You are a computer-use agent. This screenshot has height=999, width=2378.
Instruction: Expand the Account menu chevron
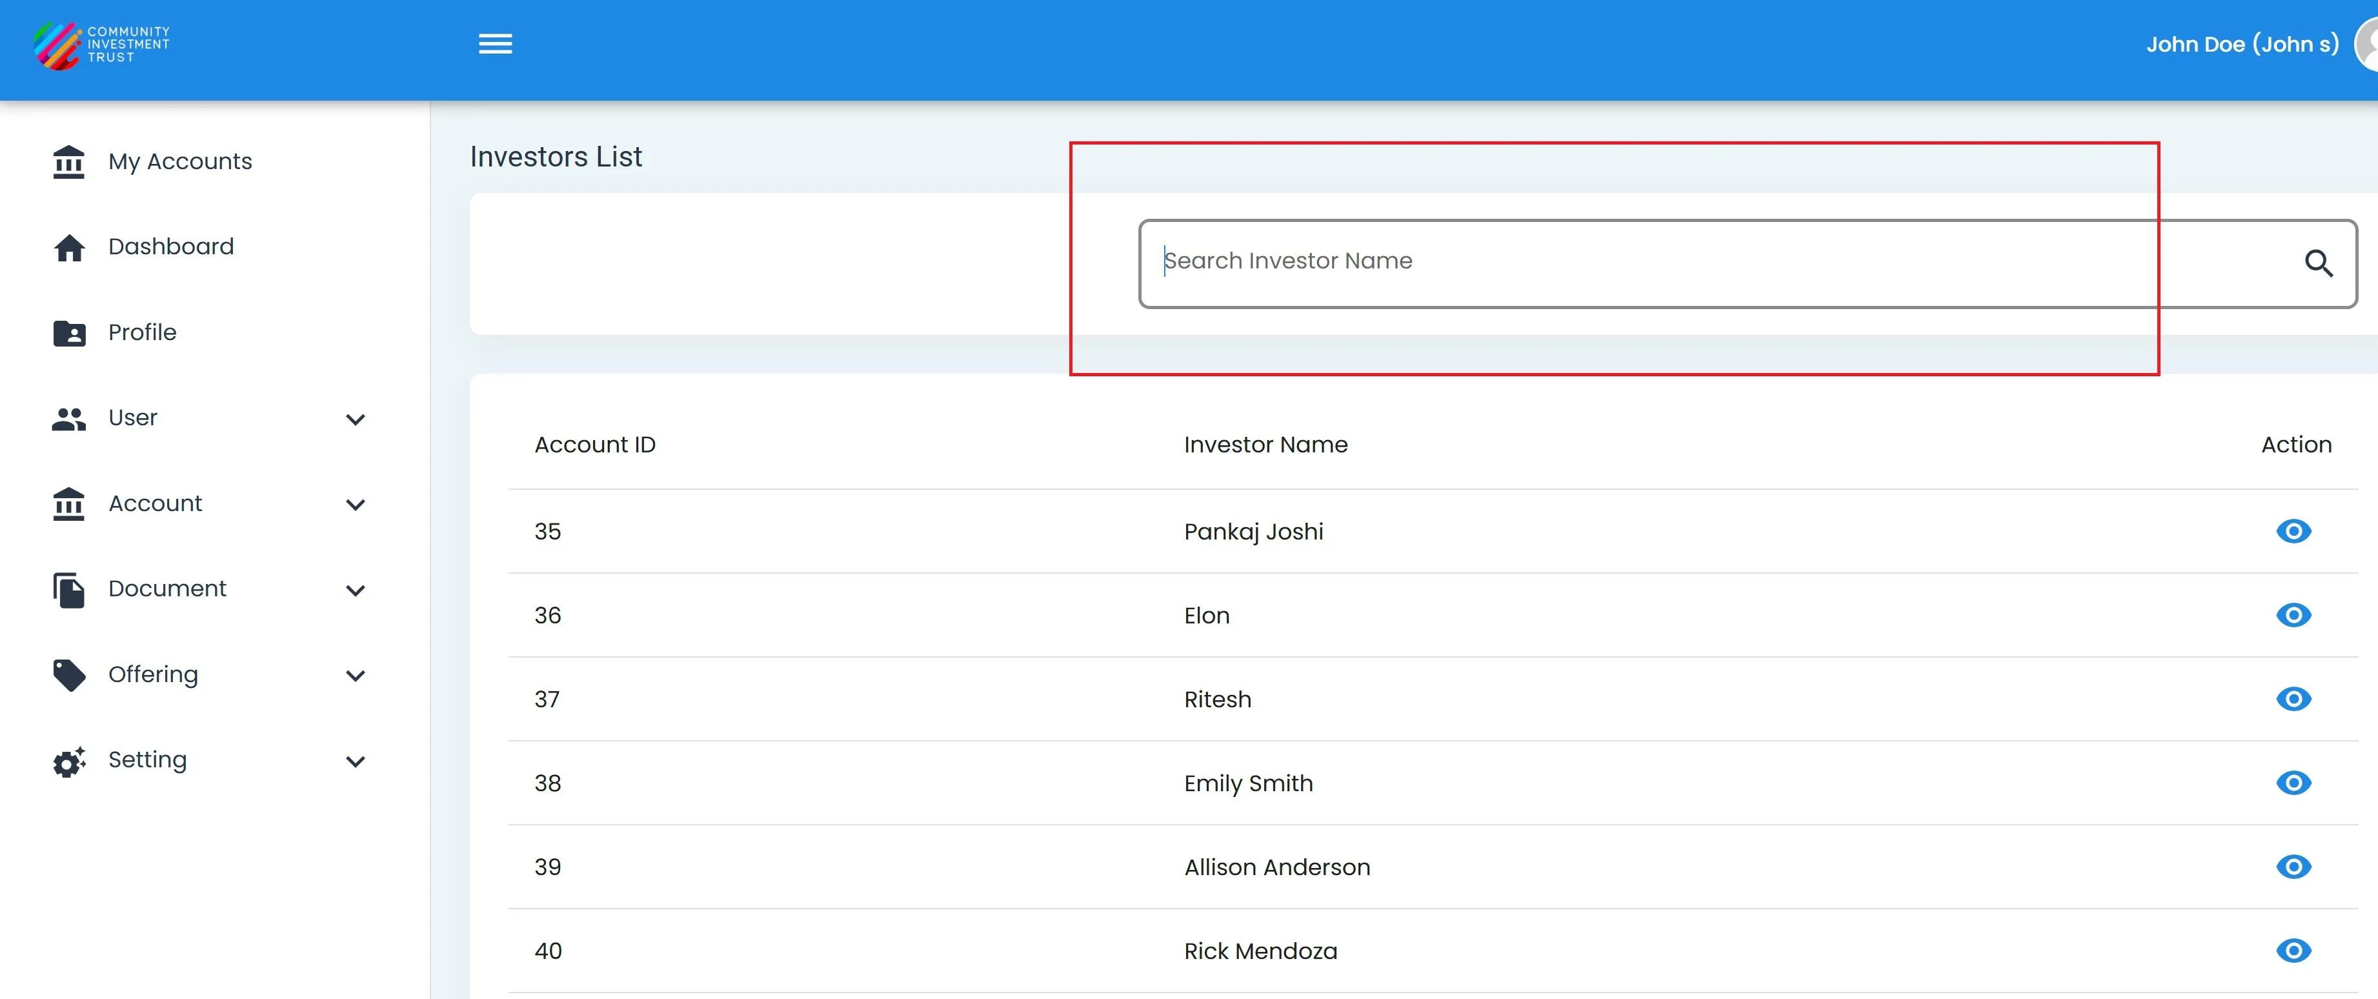356,504
